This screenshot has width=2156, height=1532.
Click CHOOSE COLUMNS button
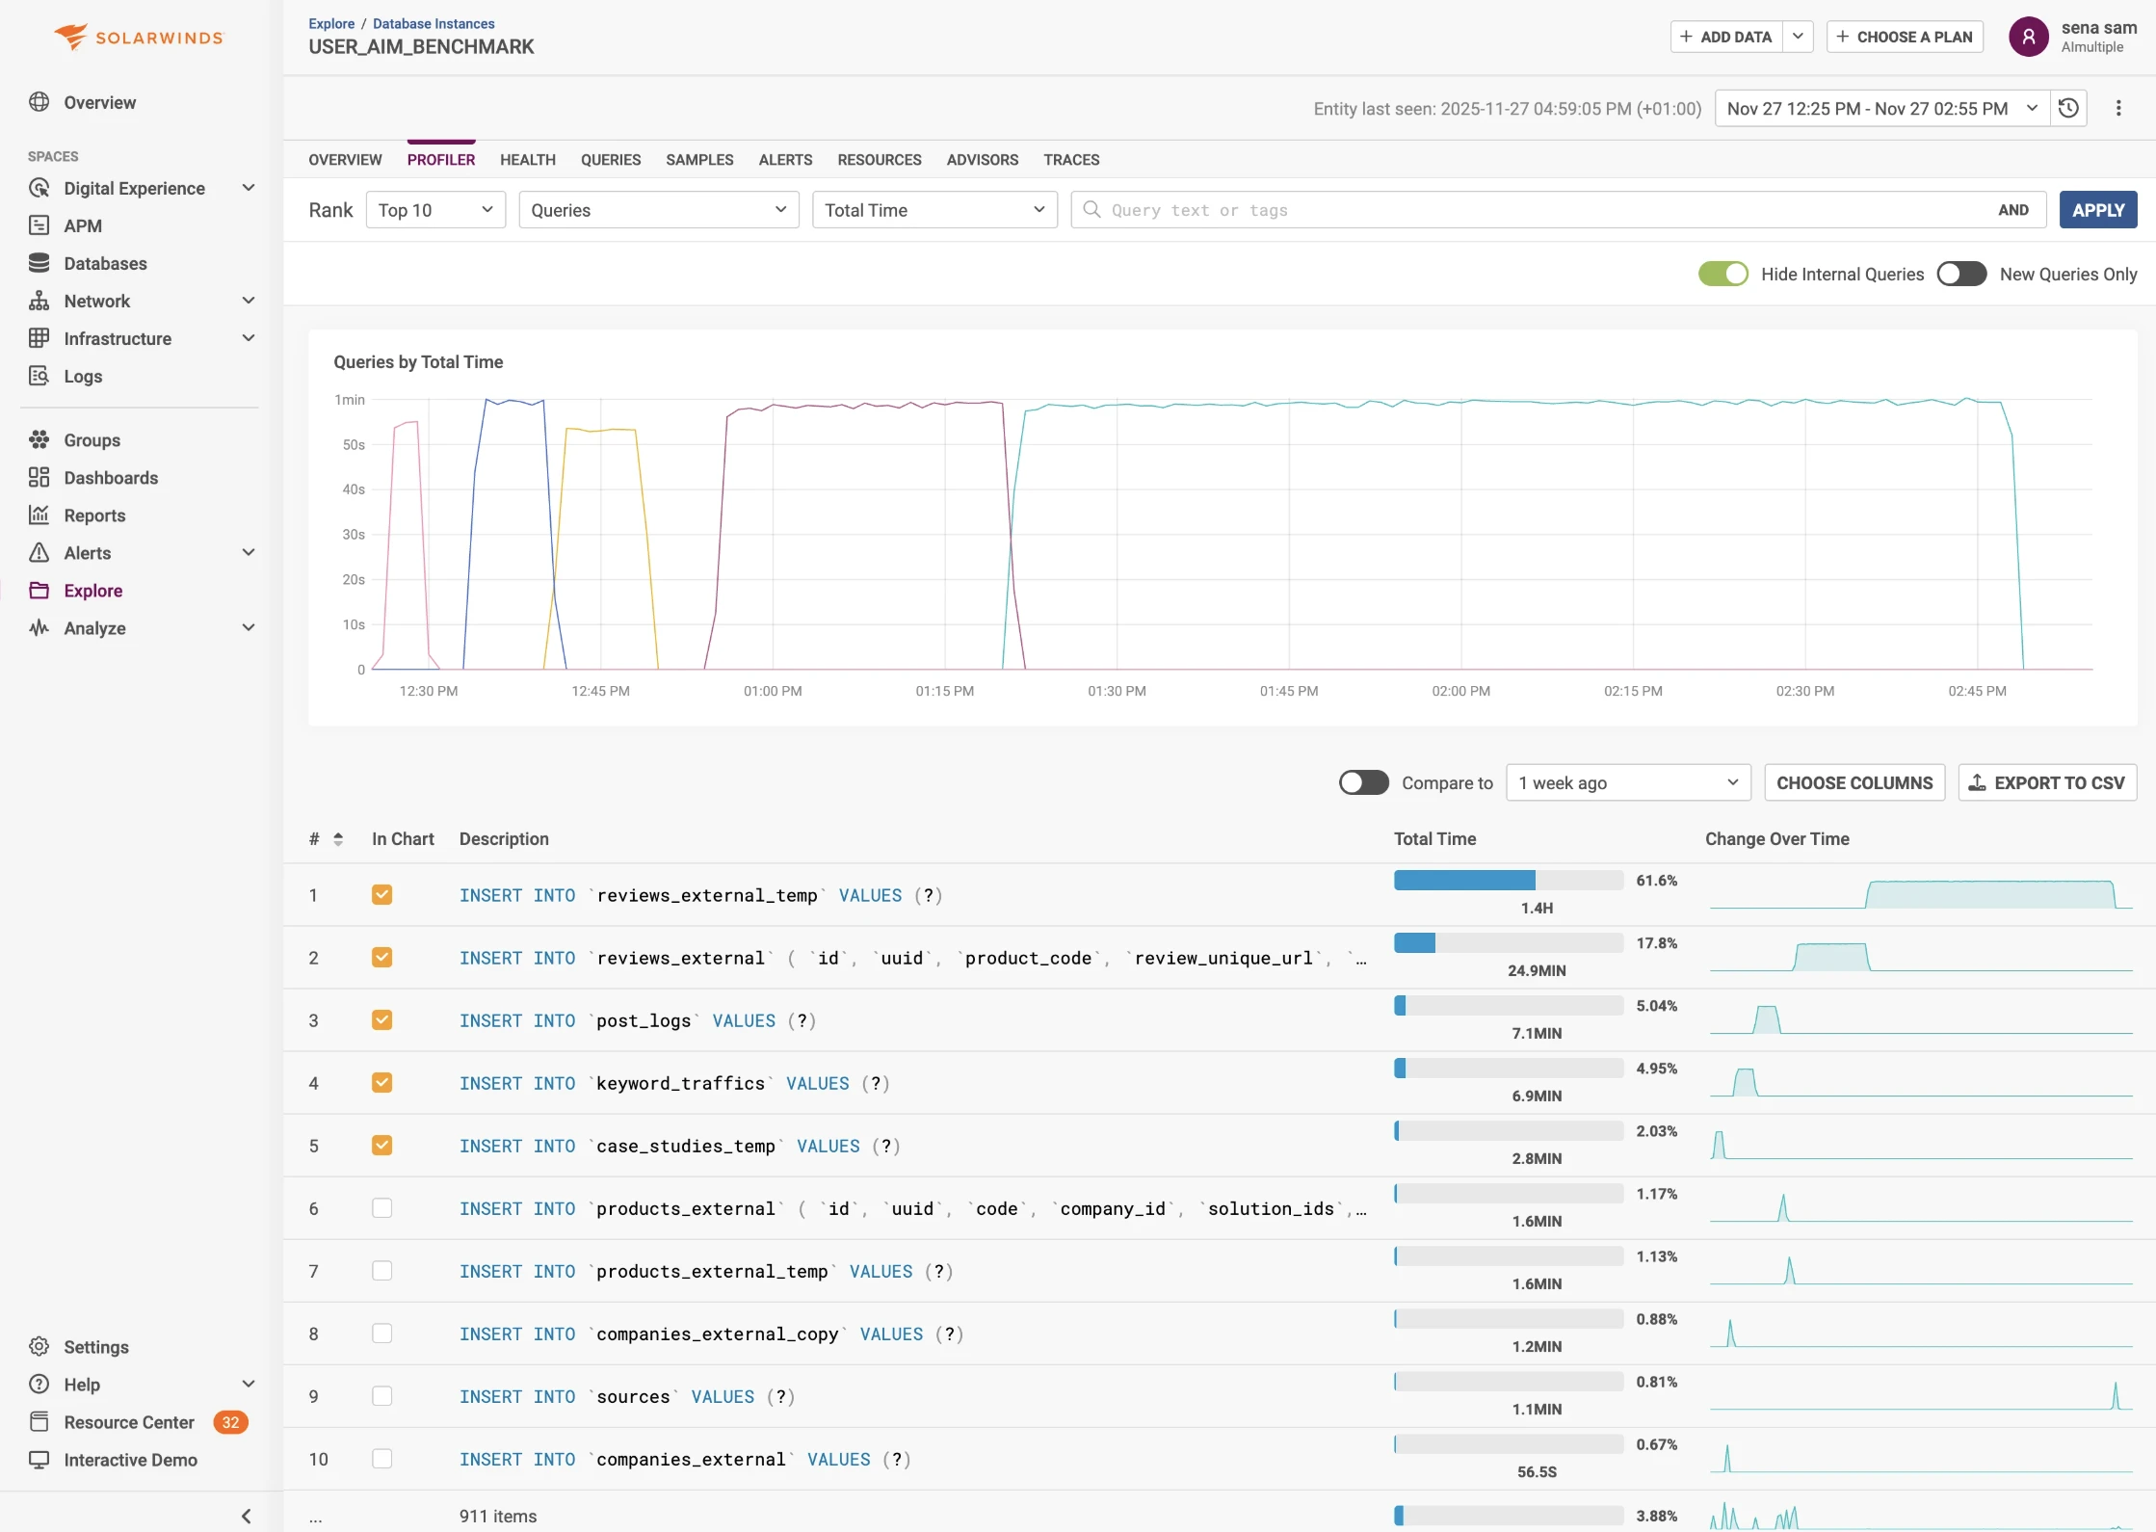pyautogui.click(x=1854, y=782)
